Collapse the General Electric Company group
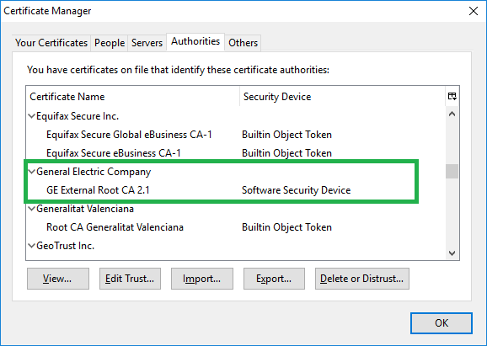 [31, 172]
